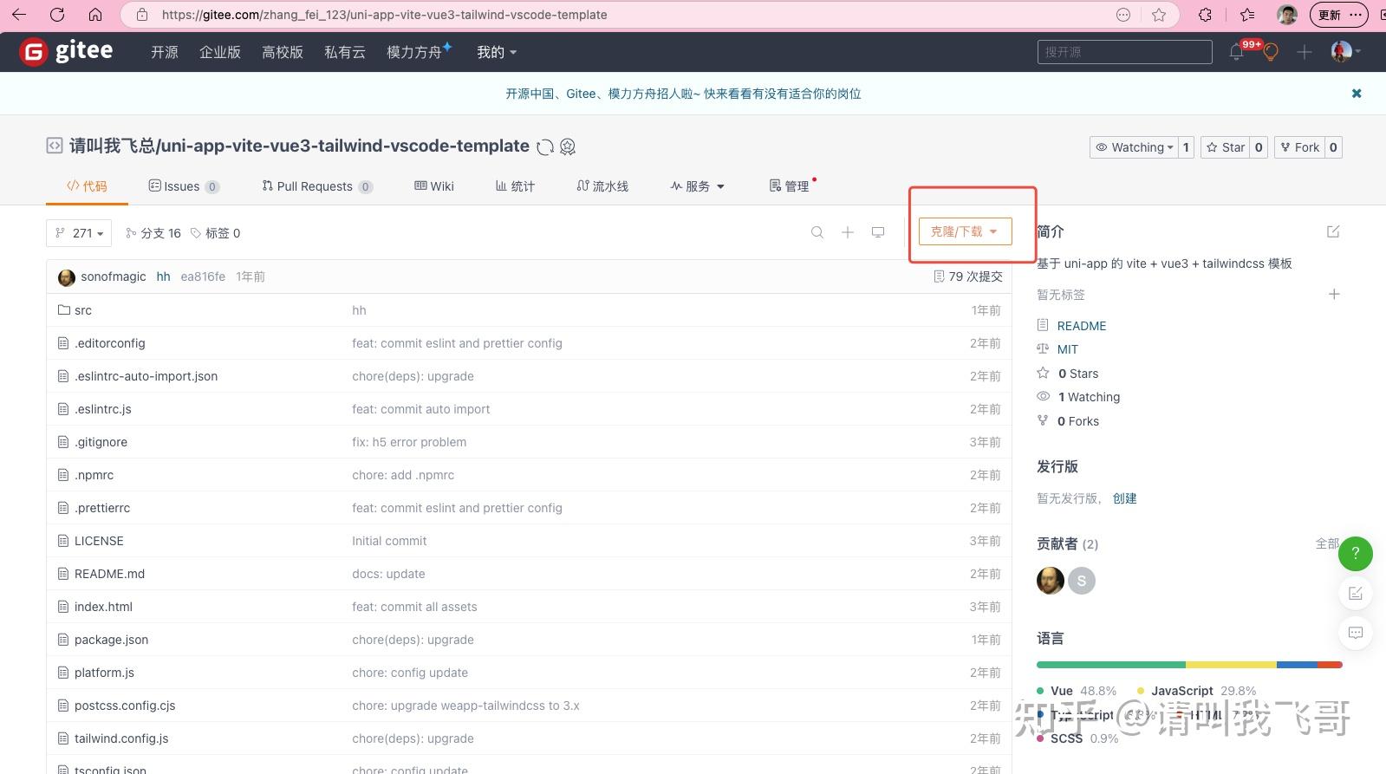The width and height of the screenshot is (1386, 774).
Task: Fork the repository
Action: pos(1298,147)
